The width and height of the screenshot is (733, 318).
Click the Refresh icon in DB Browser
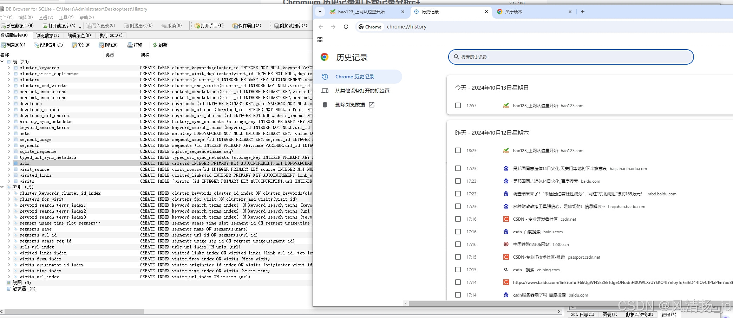click(155, 45)
